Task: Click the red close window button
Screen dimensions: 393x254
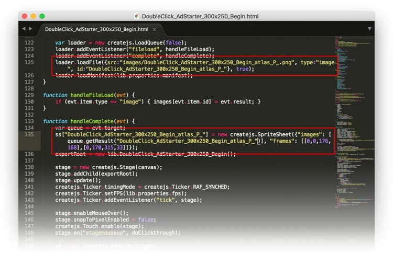Action: coord(26,16)
